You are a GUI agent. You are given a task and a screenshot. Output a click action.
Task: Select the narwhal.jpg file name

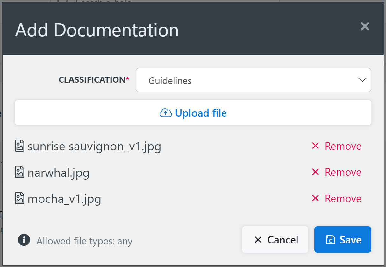(59, 173)
